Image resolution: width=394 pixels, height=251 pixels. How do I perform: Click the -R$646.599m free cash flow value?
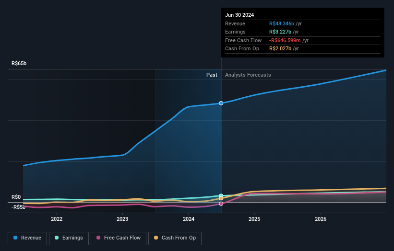tap(285, 40)
